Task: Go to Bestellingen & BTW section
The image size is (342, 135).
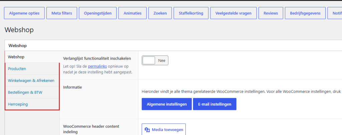Action: (32, 92)
